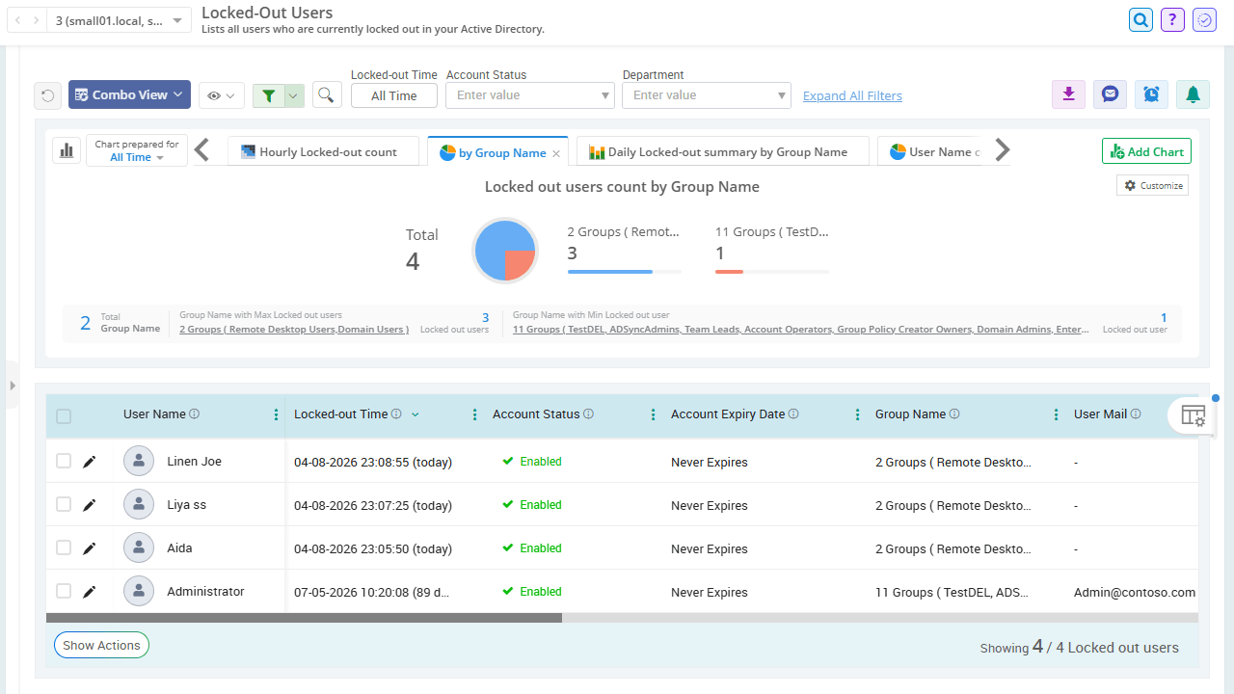
Task: Click the Add Chart button
Action: pos(1146,151)
